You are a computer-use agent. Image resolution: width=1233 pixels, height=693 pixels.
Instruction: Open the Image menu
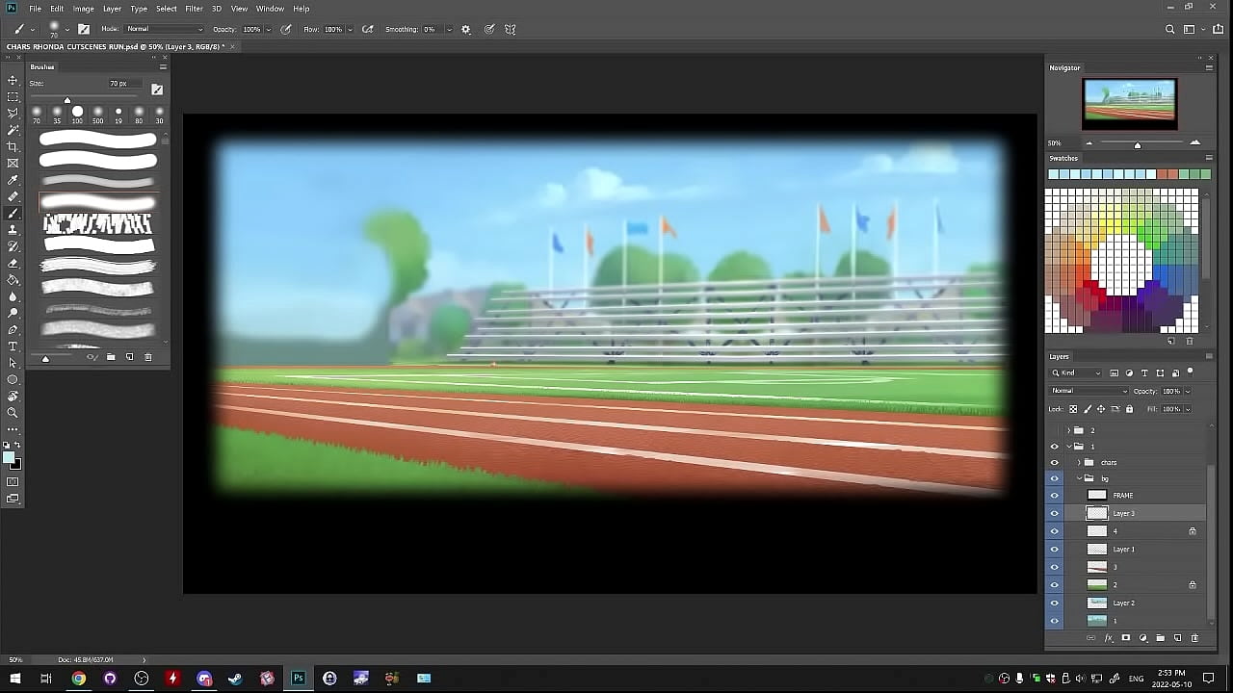click(x=84, y=9)
